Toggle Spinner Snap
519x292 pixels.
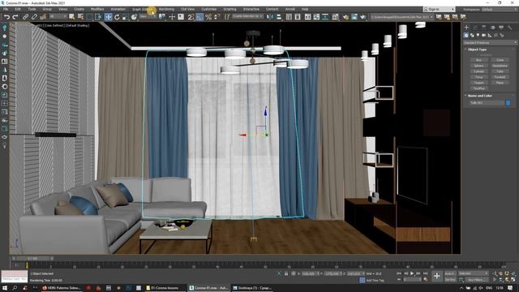217,17
